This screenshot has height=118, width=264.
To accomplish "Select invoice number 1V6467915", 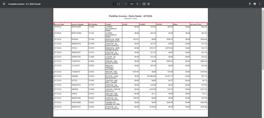I will pyautogui.click(x=76, y=61).
